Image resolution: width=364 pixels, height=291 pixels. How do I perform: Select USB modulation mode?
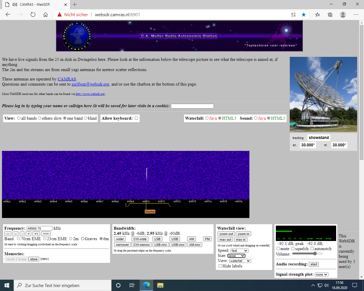pos(175,239)
